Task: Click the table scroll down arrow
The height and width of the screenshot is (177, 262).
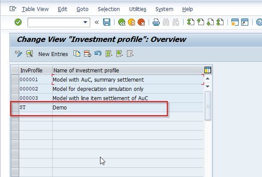Action: point(208,87)
